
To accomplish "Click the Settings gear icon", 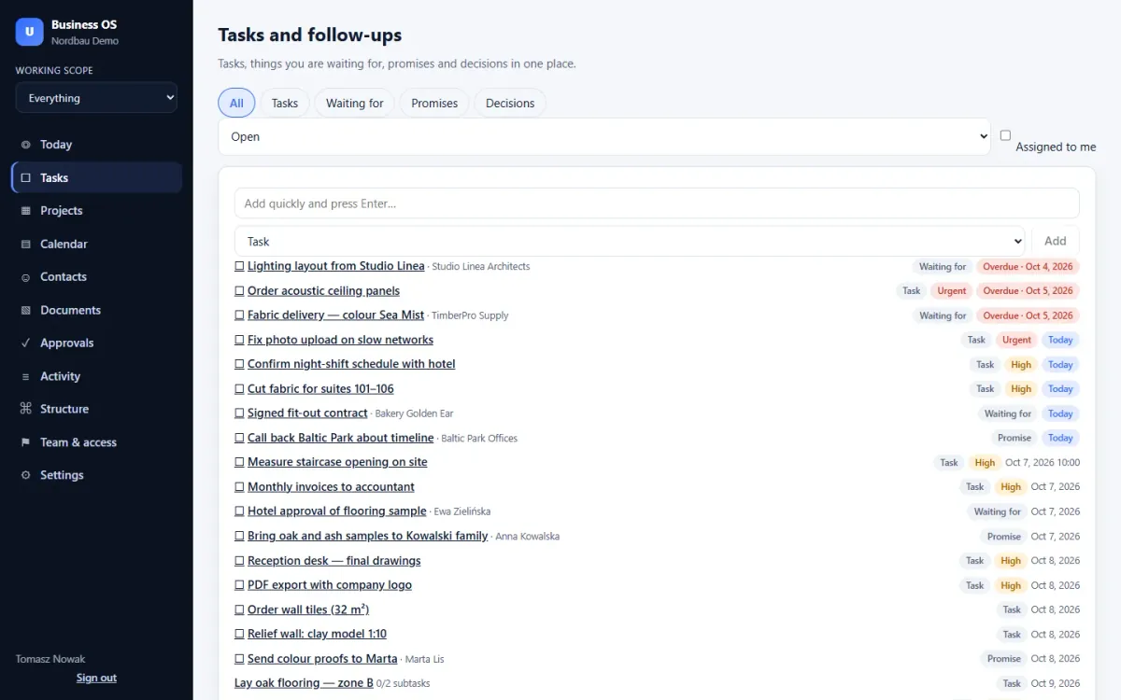I will tap(25, 475).
